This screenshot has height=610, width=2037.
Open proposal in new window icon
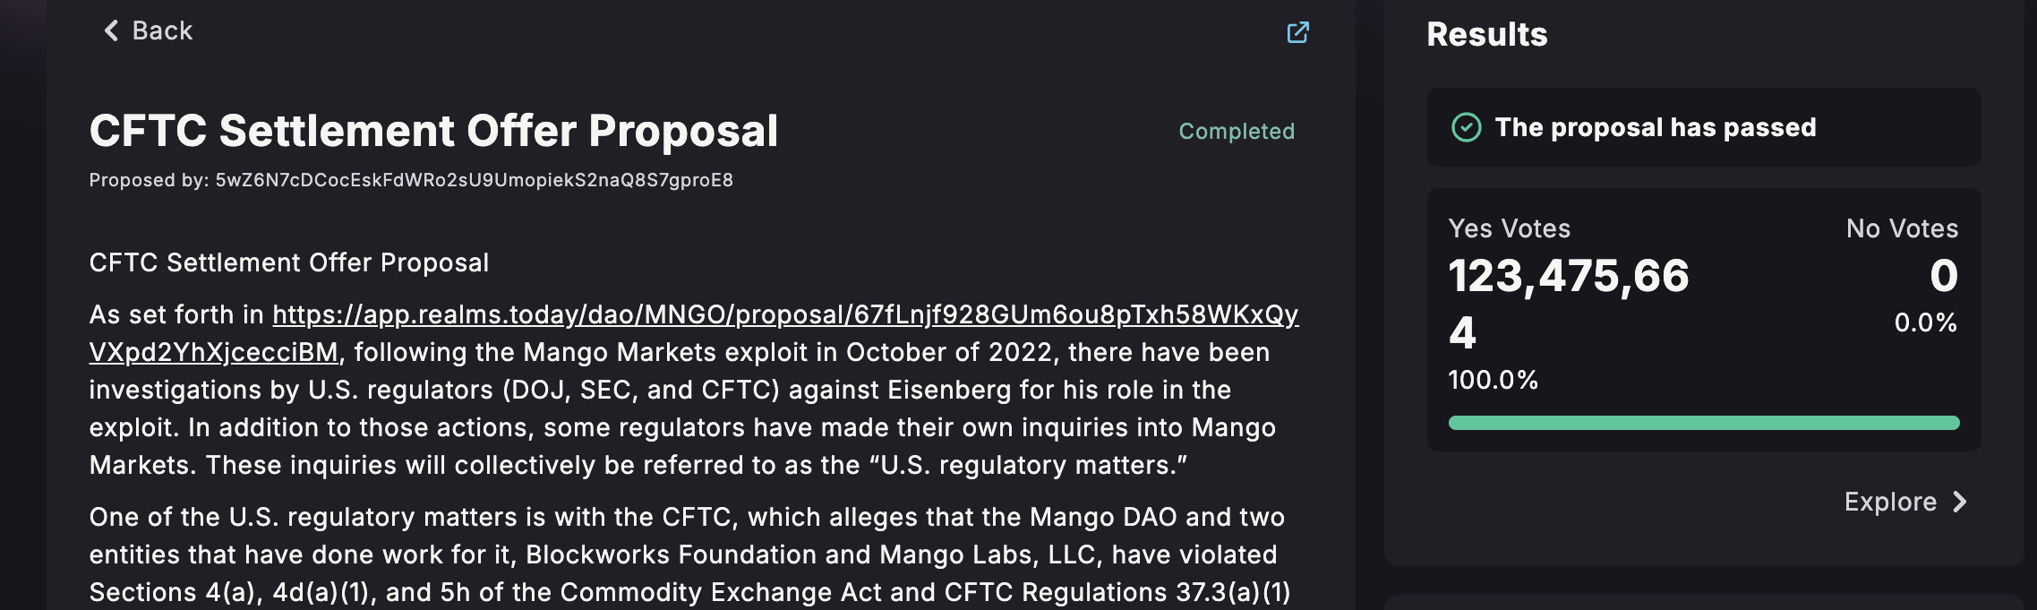click(x=1297, y=33)
